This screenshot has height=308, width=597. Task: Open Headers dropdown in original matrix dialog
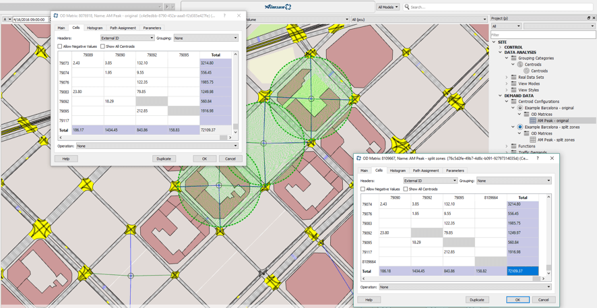click(127, 38)
